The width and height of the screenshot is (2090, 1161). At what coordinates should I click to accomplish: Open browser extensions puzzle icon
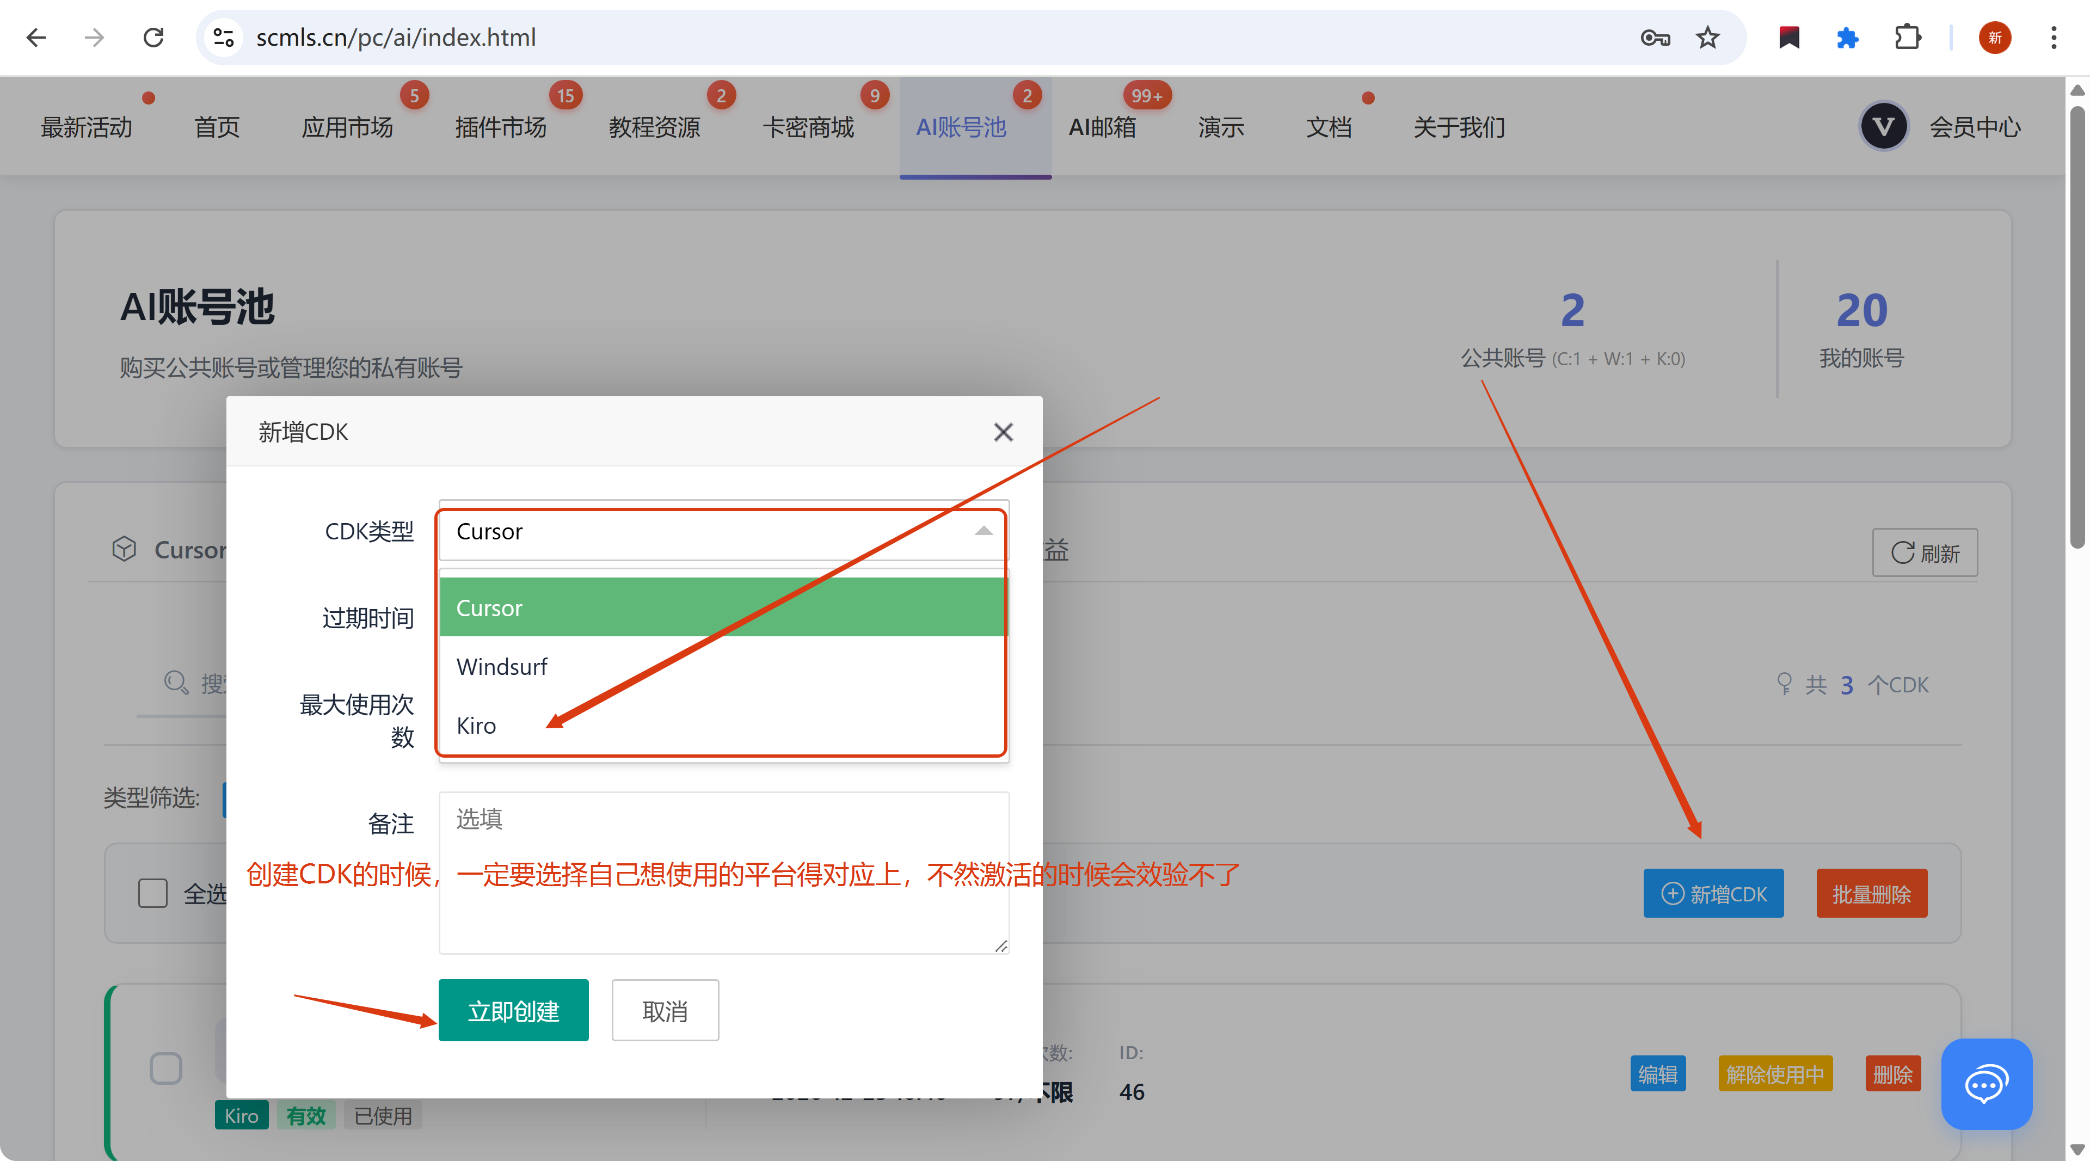1908,38
